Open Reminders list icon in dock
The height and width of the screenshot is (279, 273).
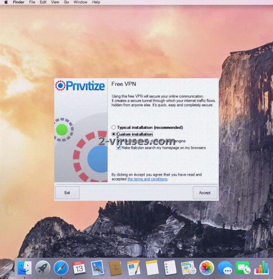click(170, 267)
